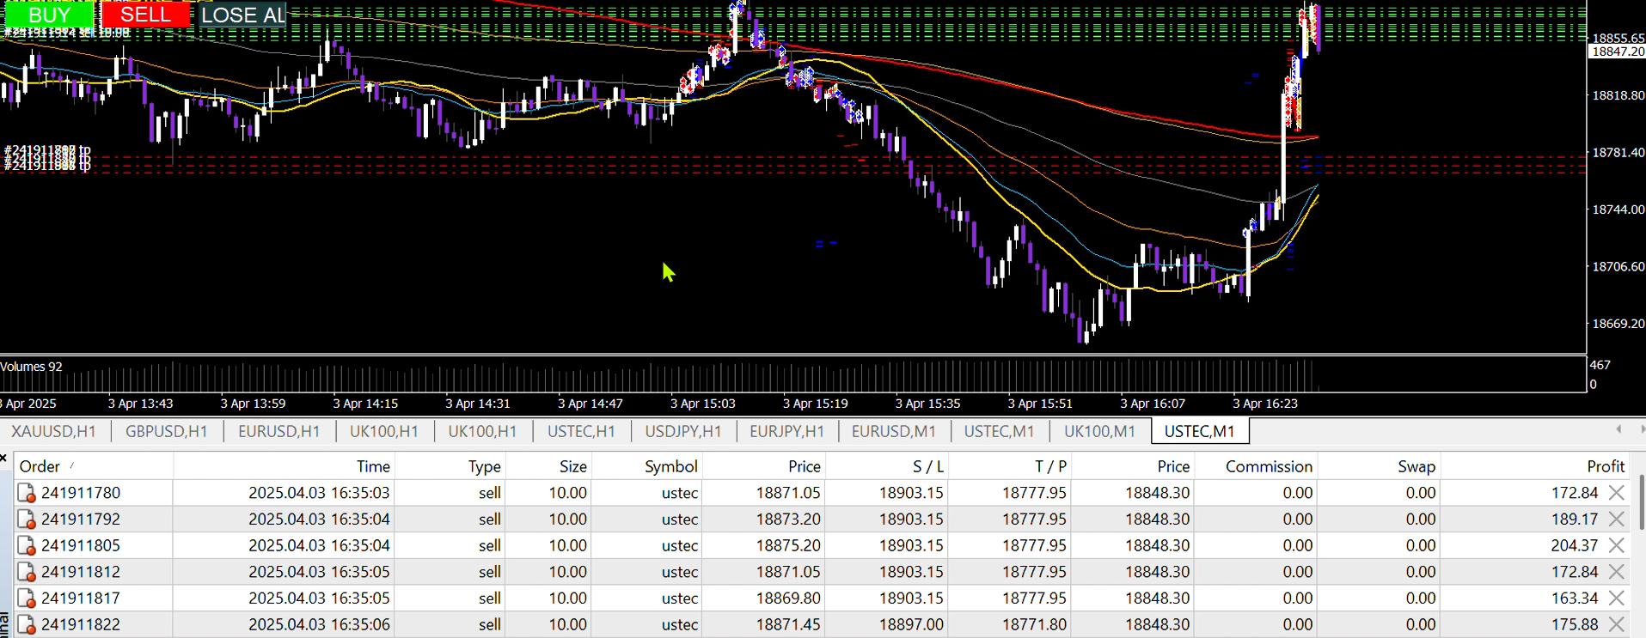Click the time 2025.04.03 16:35:03
The image size is (1646, 638).
(319, 493)
